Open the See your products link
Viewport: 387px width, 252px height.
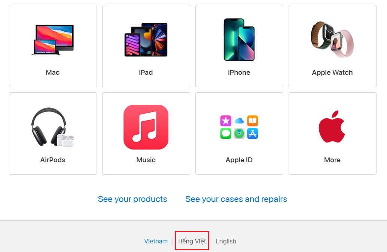click(x=132, y=199)
